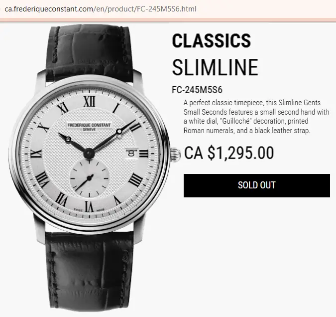
Task: Click the XII Roman numeral on dial
Action: (x=90, y=101)
